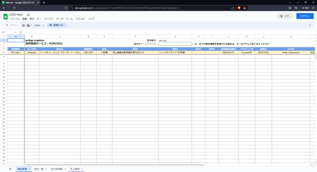Open the 100% zoom dropdown
Viewport: 317px width, 172px height.
click(x=39, y=25)
